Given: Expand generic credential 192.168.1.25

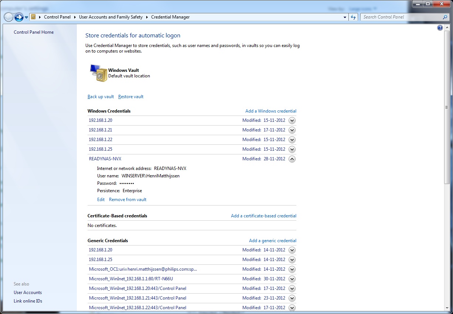Looking at the screenshot, I should click(x=292, y=260).
